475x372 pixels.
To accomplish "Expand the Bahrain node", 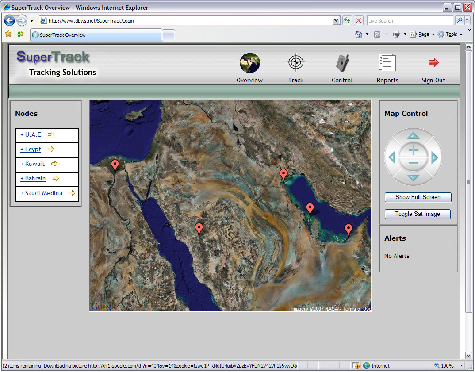I will click(33, 178).
